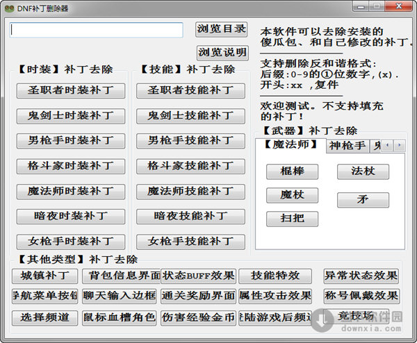Switch to the 神枪手 weapon tab
The width and height of the screenshot is (417, 343).
click(347, 146)
